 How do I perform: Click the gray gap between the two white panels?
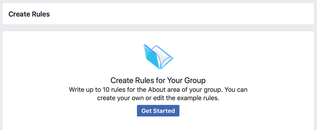coord(158,28)
